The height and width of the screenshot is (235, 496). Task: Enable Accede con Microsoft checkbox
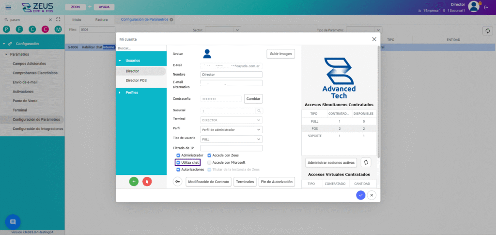coord(209,162)
